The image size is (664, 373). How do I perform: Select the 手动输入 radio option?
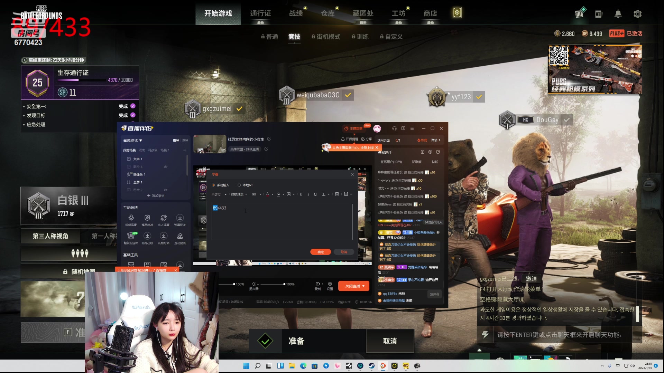213,185
